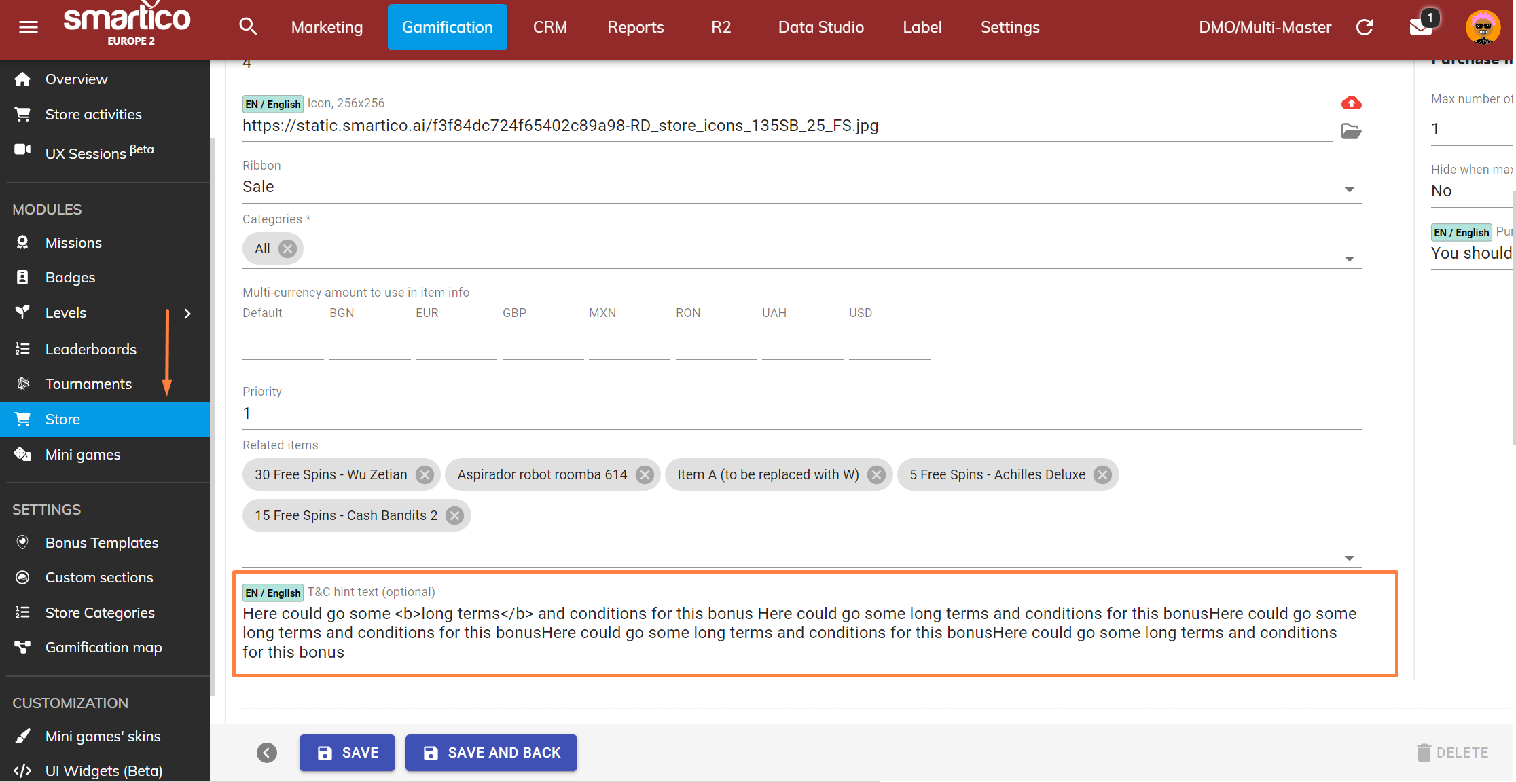
Task: Remove the 'All' category chip
Action: pyautogui.click(x=288, y=248)
